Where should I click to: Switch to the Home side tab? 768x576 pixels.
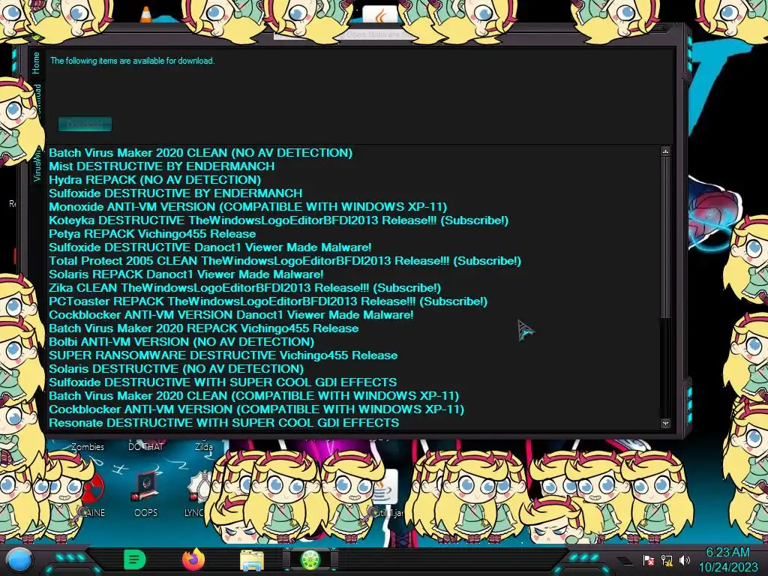[36, 63]
